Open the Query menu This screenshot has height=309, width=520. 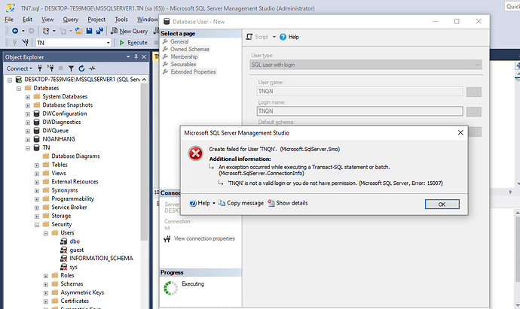[71, 20]
